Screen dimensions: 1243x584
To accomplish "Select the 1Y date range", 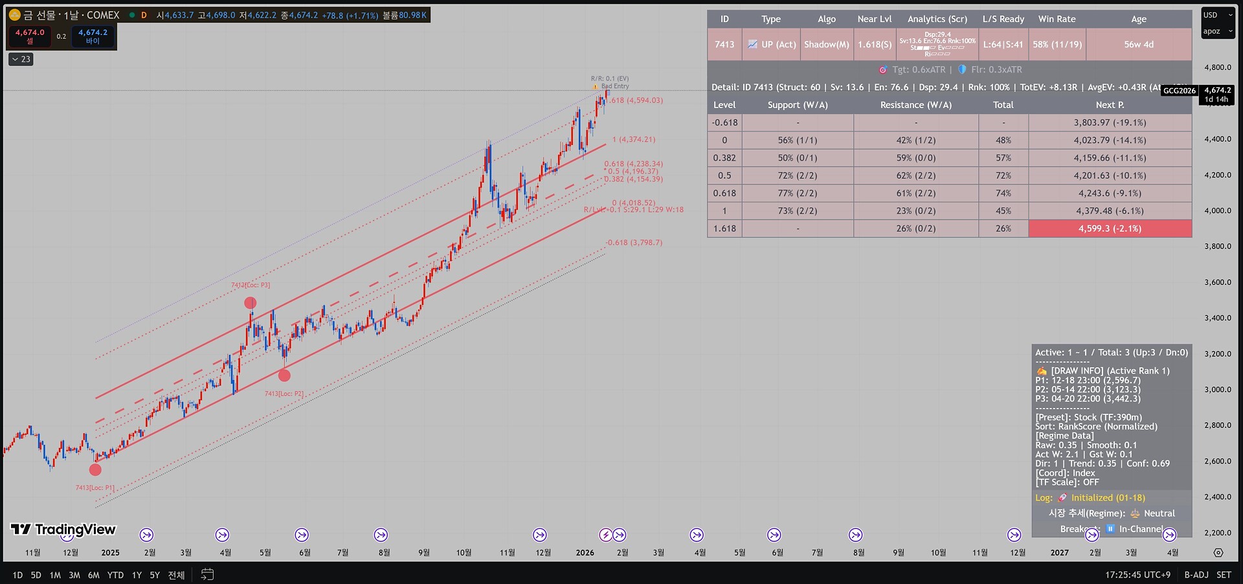I will (137, 575).
